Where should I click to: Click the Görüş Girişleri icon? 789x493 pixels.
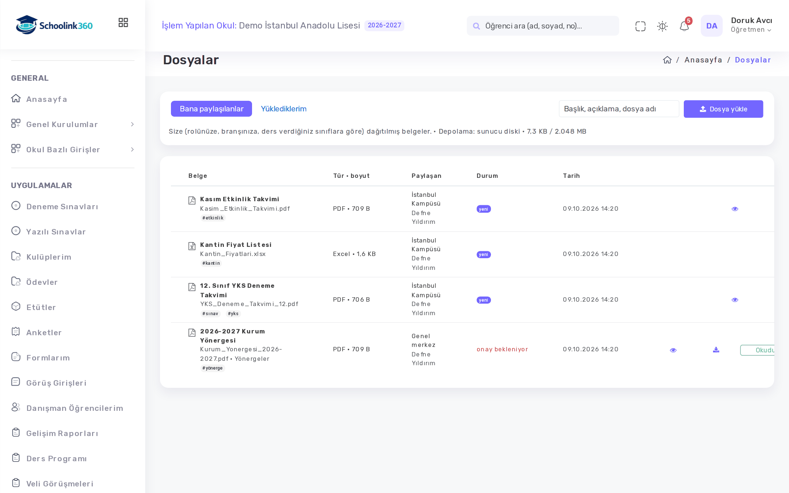tap(16, 382)
